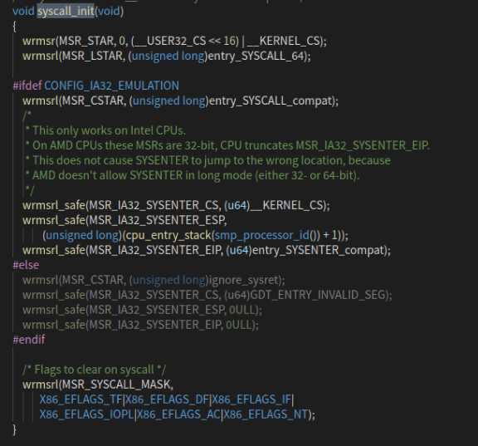Screen dimensions: 478x446
Task: Click the X86_EFLAGS_TF constant
Action: click(81, 399)
